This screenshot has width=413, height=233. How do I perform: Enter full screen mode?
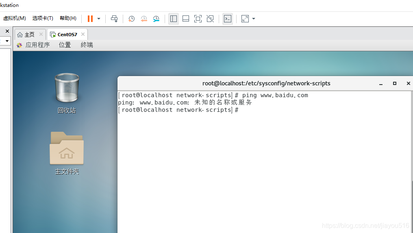[x=198, y=19]
